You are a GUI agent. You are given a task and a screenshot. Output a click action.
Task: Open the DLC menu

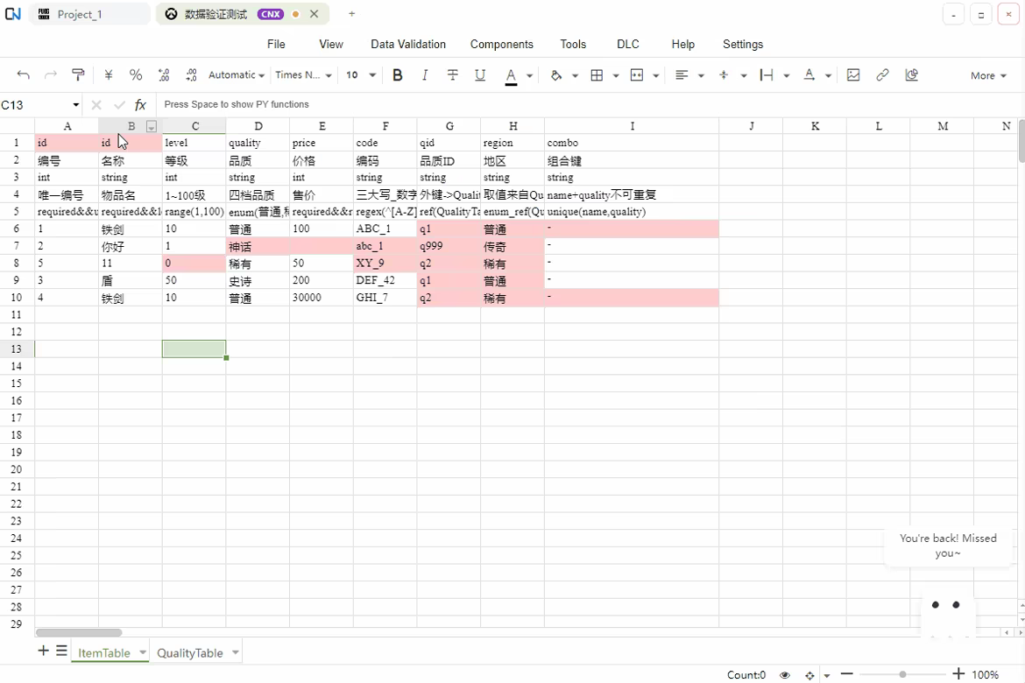(x=627, y=44)
